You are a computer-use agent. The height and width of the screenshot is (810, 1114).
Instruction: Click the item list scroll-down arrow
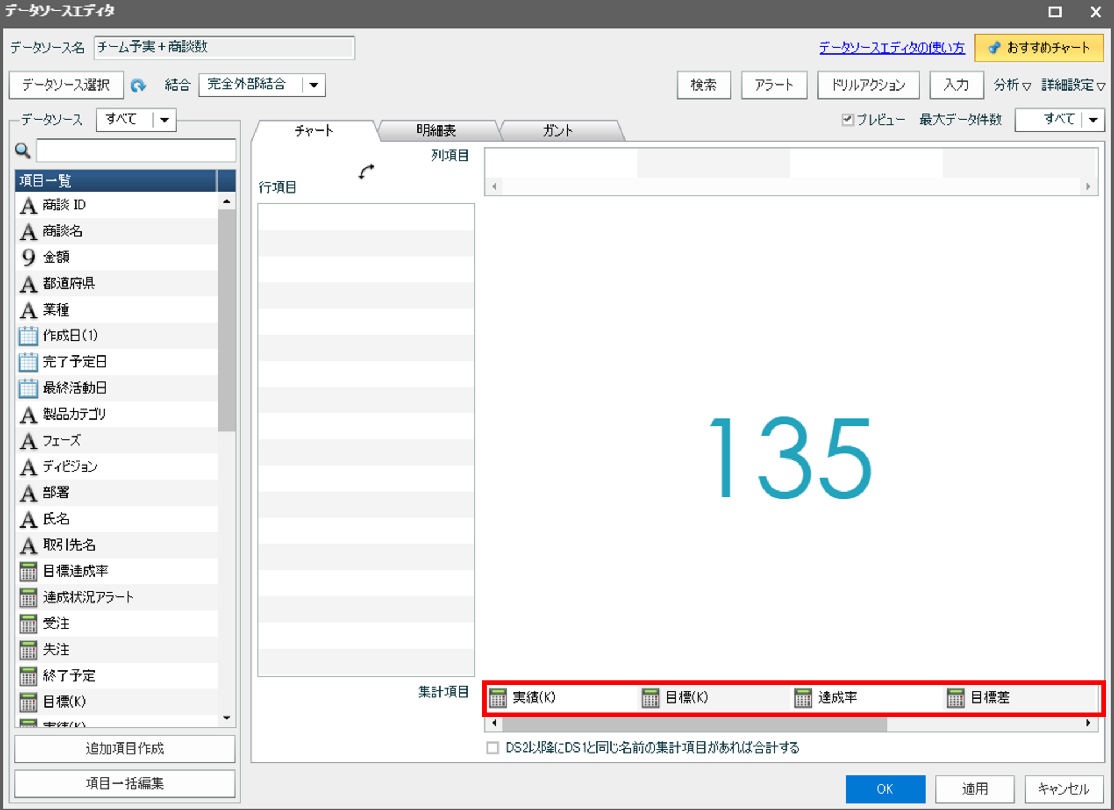click(227, 718)
